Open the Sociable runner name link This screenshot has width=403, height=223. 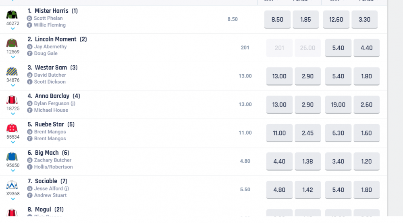point(46,181)
